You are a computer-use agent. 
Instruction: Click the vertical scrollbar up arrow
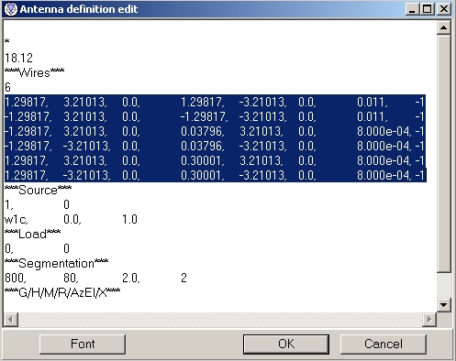(x=443, y=28)
